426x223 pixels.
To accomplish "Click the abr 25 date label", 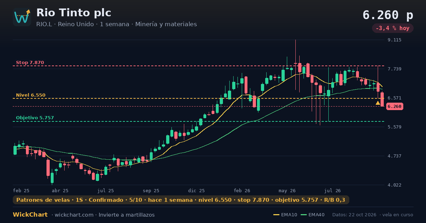I will tap(60, 190).
